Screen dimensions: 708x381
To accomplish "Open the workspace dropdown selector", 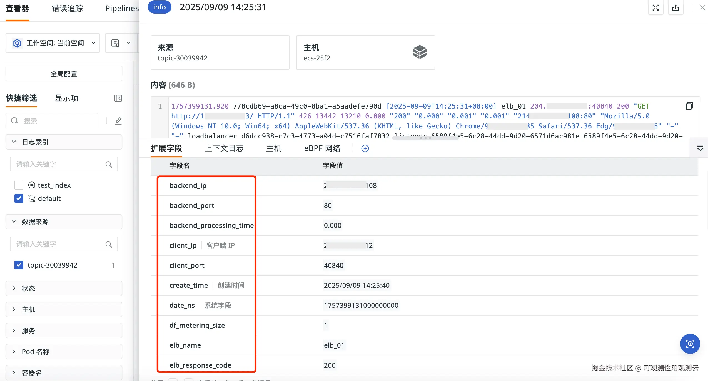I will pos(53,43).
